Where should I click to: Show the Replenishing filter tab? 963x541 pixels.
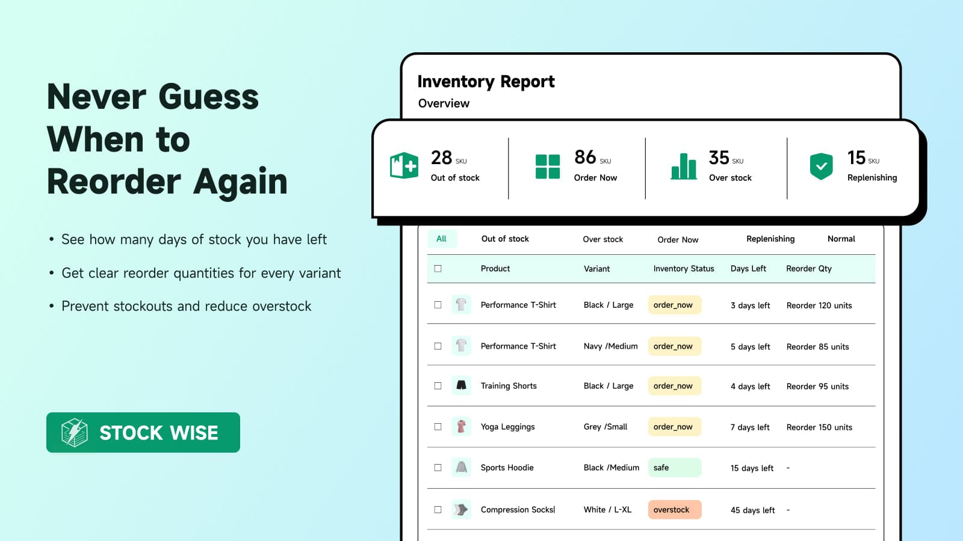point(770,239)
